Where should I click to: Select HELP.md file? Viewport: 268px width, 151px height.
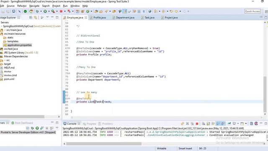[x=9, y=68]
